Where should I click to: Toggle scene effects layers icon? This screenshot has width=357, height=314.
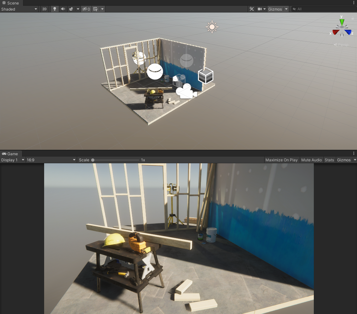click(71, 9)
